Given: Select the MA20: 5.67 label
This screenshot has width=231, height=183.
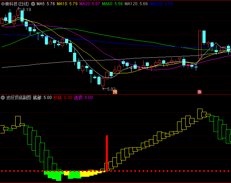Looking at the screenshot, I should tap(89, 4).
